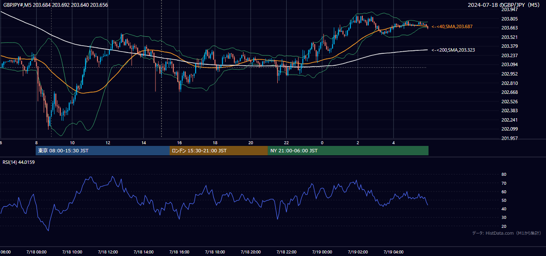
Task: Click the 7/18 08:00 bottom time label
Action: pyautogui.click(x=36, y=252)
